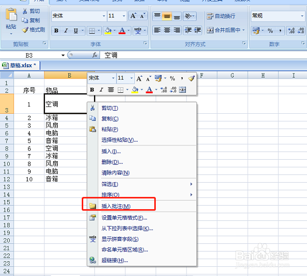Apply comma style in the ribbon
The image size is (307, 276).
click(280, 31)
